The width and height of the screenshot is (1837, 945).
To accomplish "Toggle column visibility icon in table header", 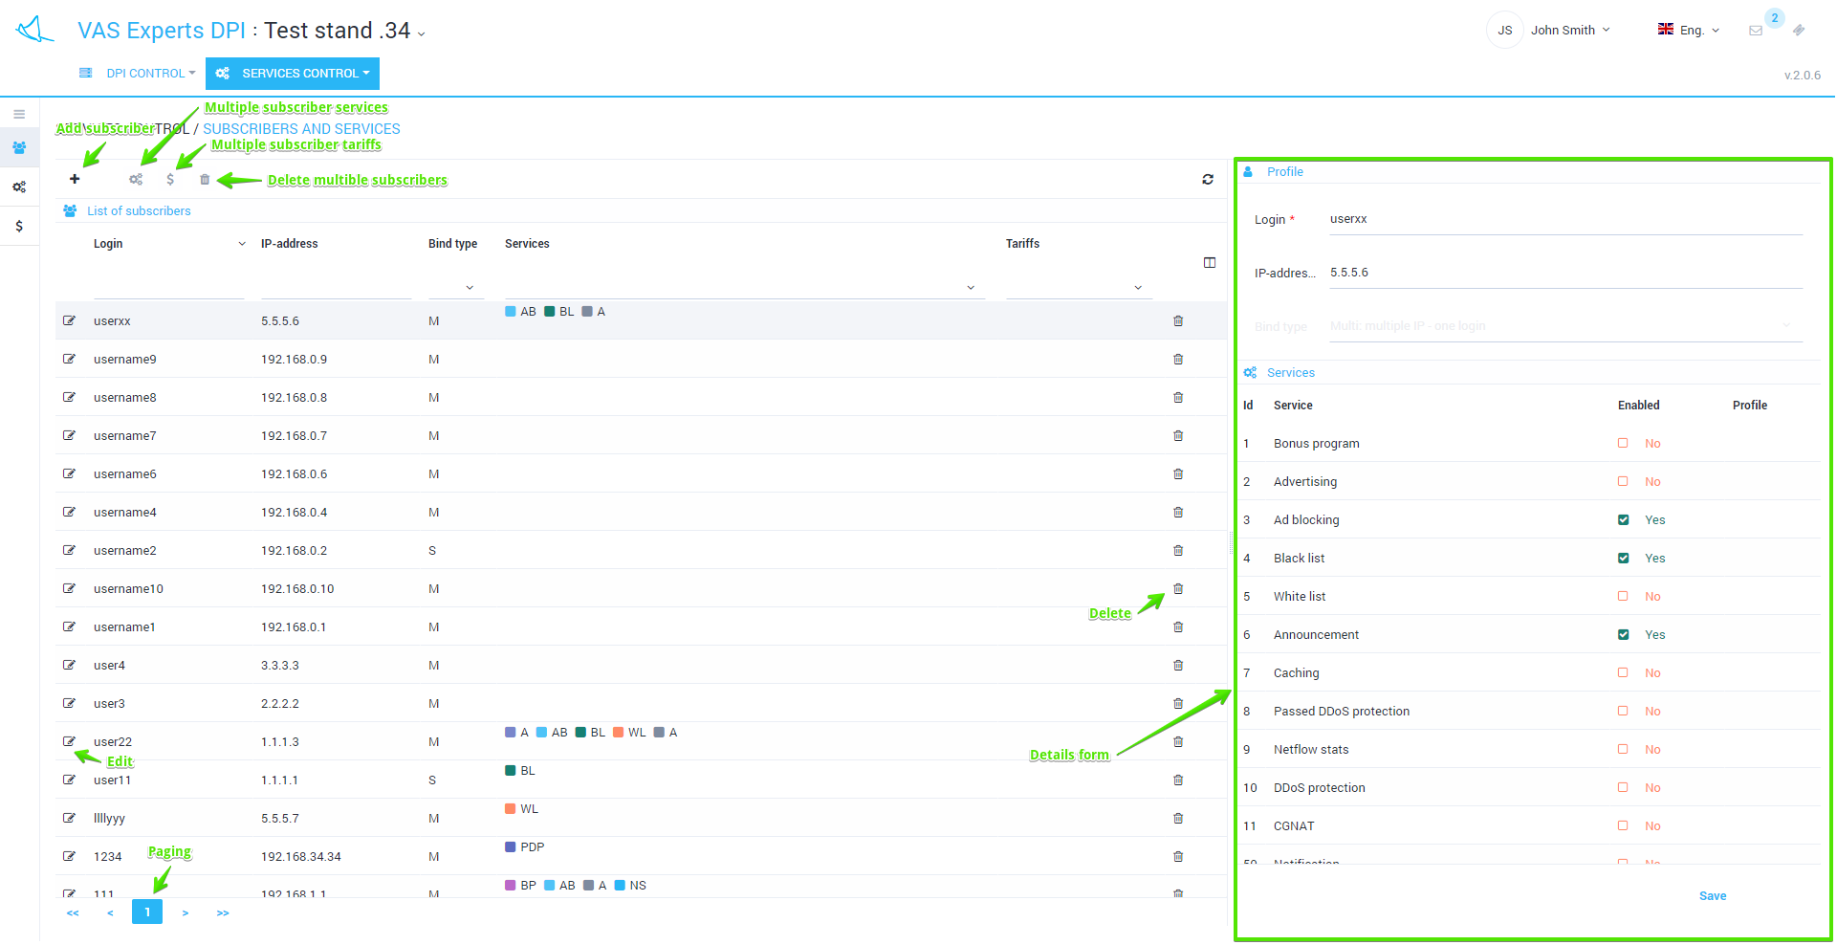I will (x=1210, y=262).
